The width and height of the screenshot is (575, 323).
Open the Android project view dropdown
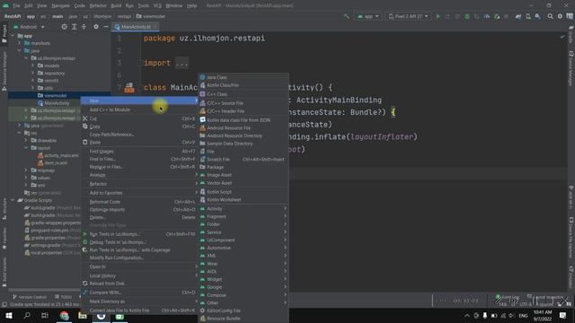29,27
